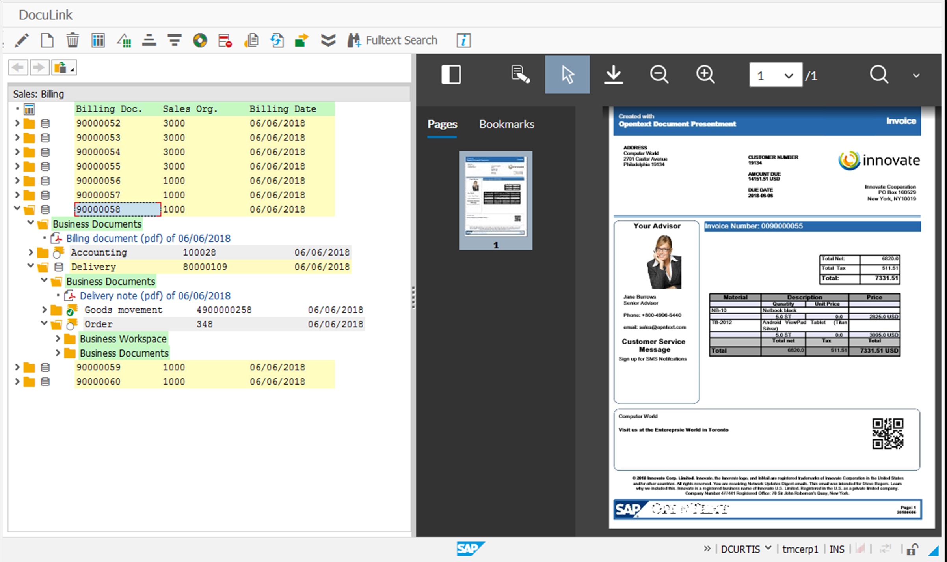The width and height of the screenshot is (947, 562).
Task: Switch to the Bookmarks tab
Action: tap(507, 124)
